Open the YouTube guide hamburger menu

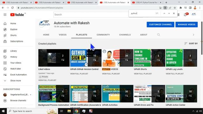pyautogui.click(x=5, y=15)
